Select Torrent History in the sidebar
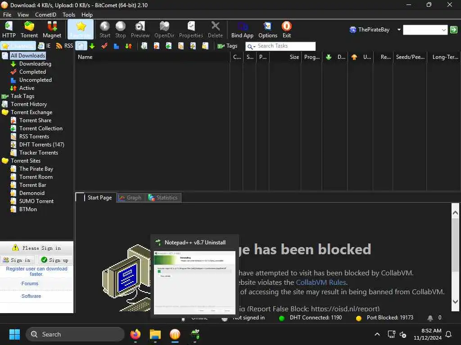The width and height of the screenshot is (461, 345). coord(28,104)
